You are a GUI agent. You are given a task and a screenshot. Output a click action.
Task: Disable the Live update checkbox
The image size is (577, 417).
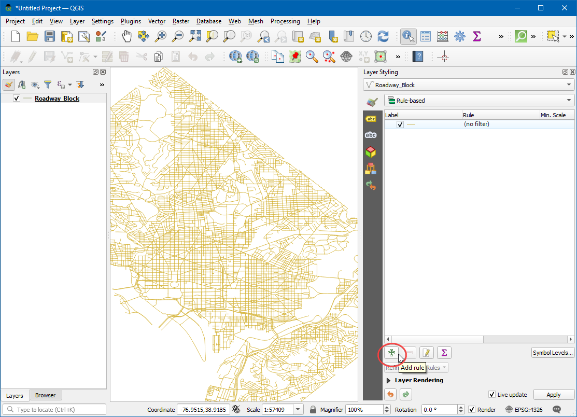[x=492, y=395]
